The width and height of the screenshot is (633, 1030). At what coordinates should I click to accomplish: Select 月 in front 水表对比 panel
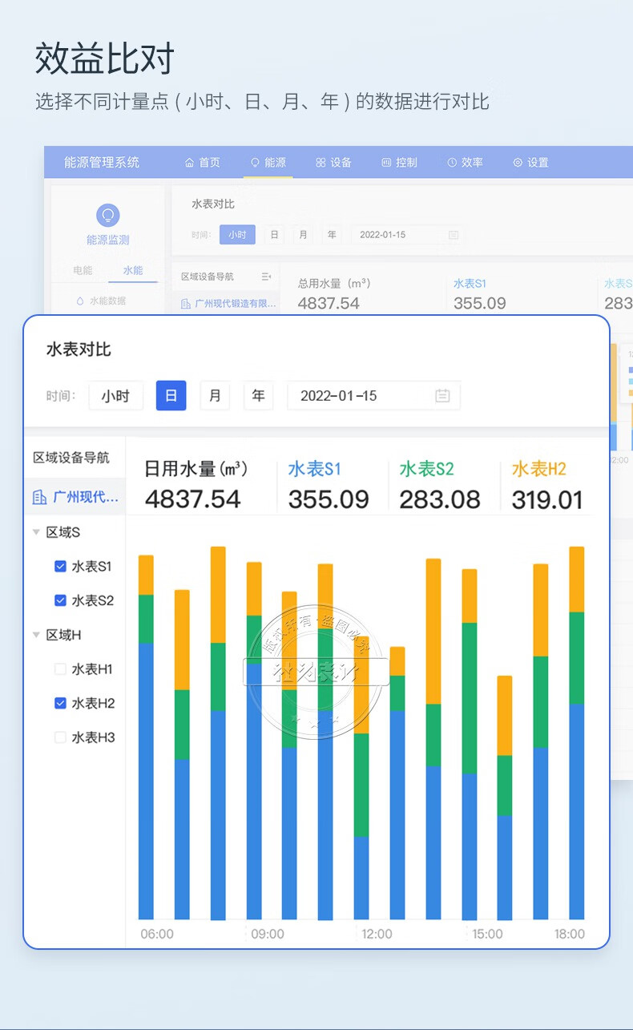tap(215, 396)
